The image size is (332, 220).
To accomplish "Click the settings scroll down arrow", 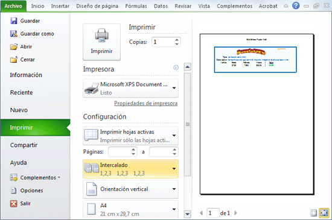I will [x=188, y=214].
